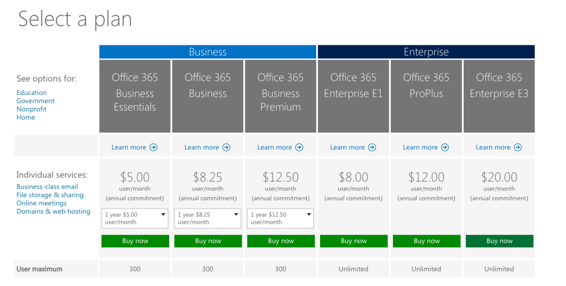Viewport: 566px width, 286px height.
Task: Learn more about Business Essentials
Action: click(x=129, y=147)
